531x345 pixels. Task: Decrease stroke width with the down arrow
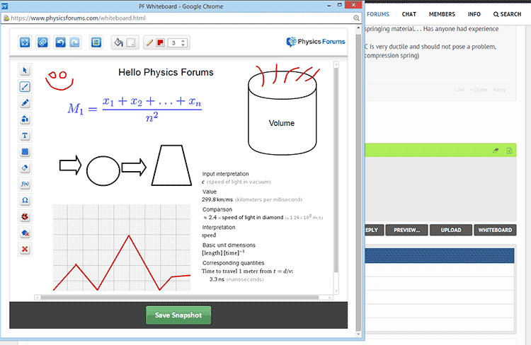pyautogui.click(x=183, y=45)
